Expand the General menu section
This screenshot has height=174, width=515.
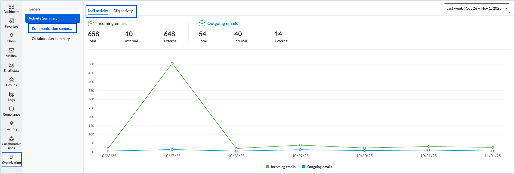point(52,9)
